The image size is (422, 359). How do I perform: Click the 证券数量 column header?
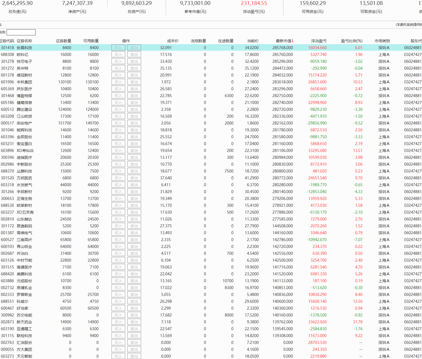pyautogui.click(x=64, y=41)
